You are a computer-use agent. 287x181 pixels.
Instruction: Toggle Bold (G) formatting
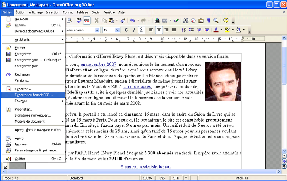pyautogui.click(x=126, y=30)
